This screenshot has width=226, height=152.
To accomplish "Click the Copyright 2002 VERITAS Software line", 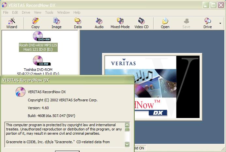I will coord(63,100).
